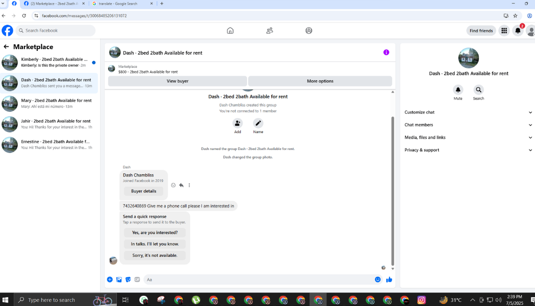This screenshot has width=535, height=306.
Task: Choose a sticker icon in composer
Action: tap(128, 279)
